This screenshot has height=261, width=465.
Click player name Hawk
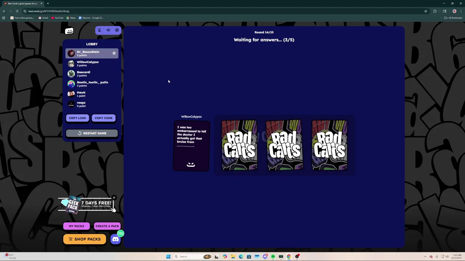81,92
